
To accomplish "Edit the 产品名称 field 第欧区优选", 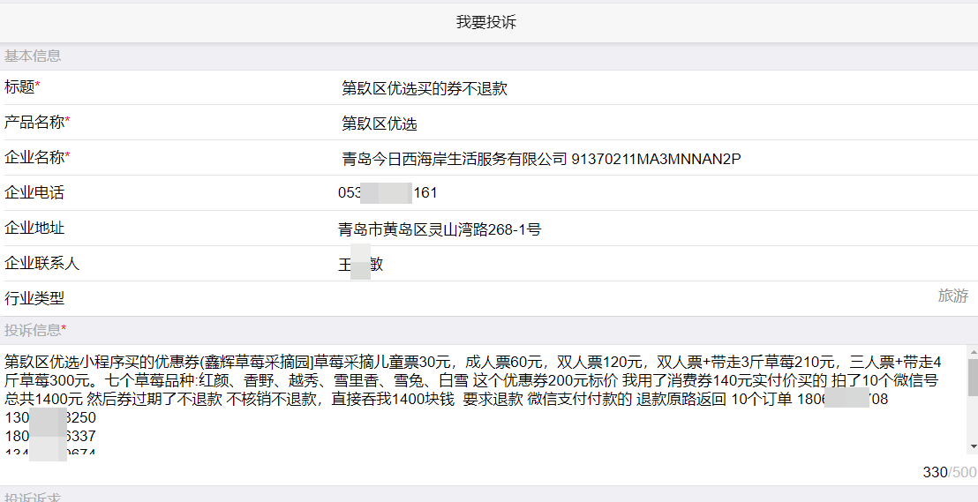I will 657,124.
